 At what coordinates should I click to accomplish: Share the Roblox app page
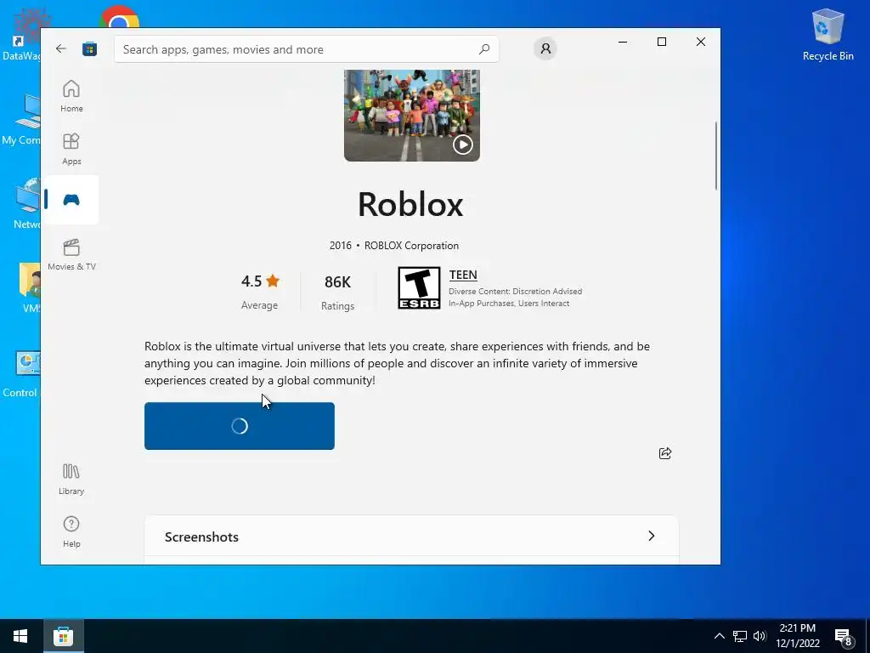(x=665, y=453)
